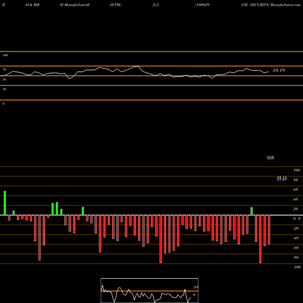Click the 59 value in mini chart
This screenshot has width=303, height=303.
[196, 287]
